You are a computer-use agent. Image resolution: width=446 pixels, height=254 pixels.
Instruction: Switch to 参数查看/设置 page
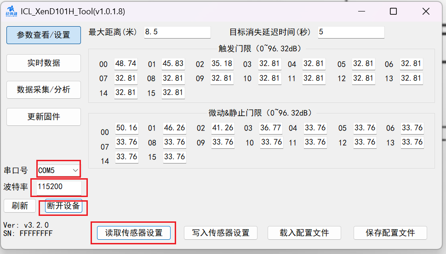(x=44, y=35)
